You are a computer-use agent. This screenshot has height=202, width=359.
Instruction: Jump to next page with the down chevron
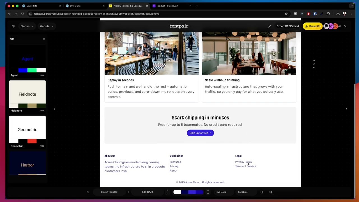[x=314, y=67]
